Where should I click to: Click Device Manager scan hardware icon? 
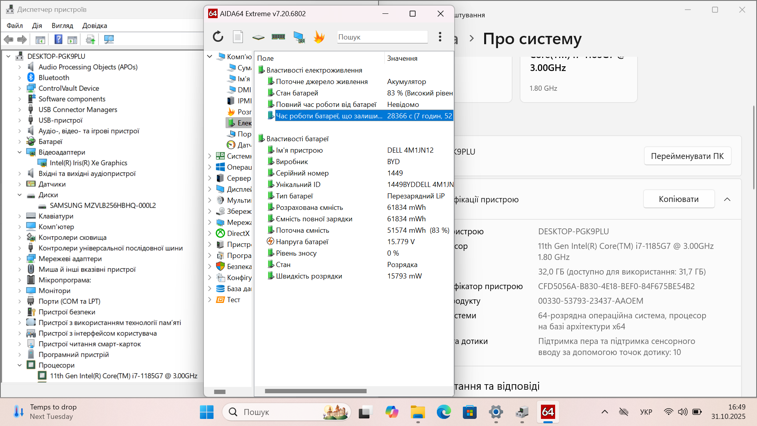[109, 39]
